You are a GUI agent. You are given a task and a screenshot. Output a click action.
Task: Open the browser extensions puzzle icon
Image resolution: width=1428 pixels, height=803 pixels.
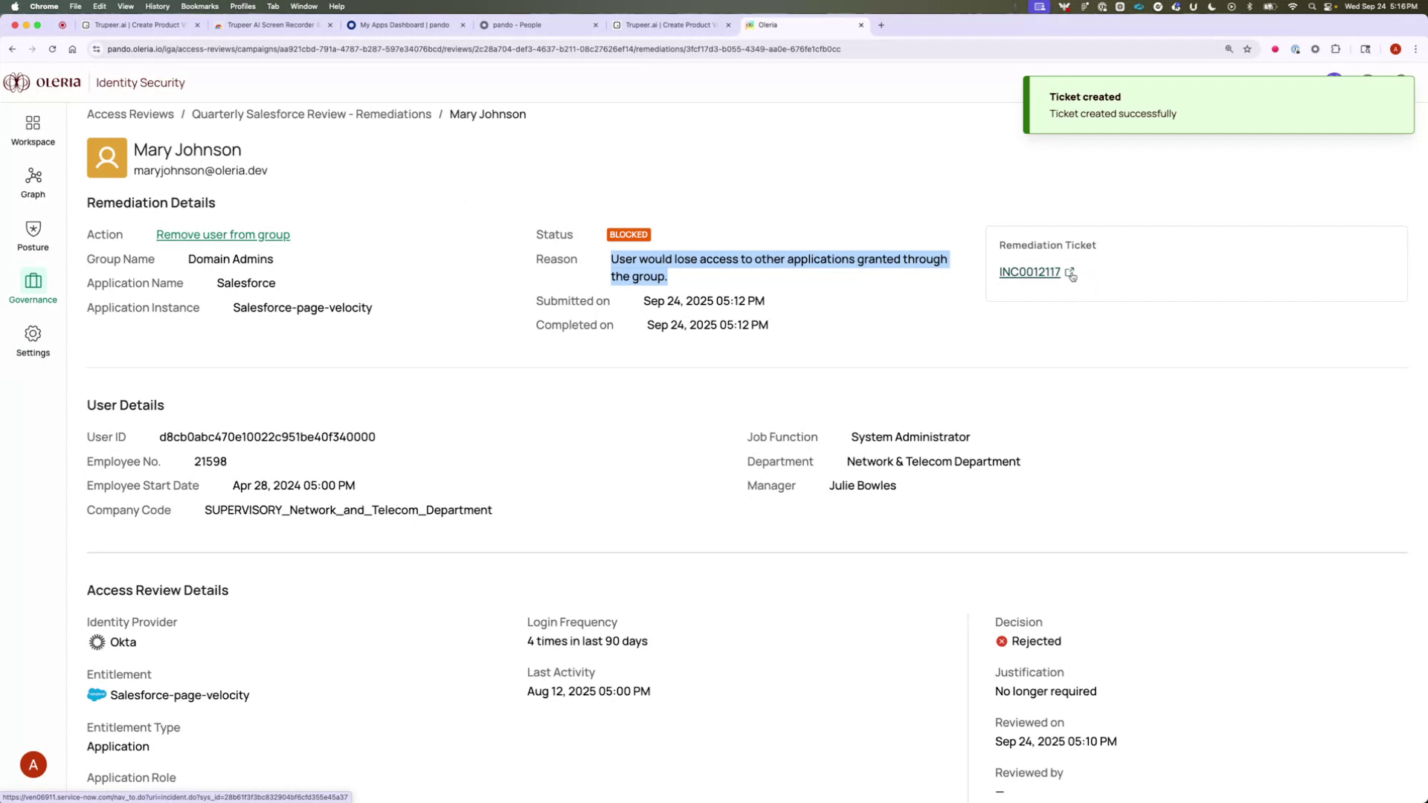1336,49
